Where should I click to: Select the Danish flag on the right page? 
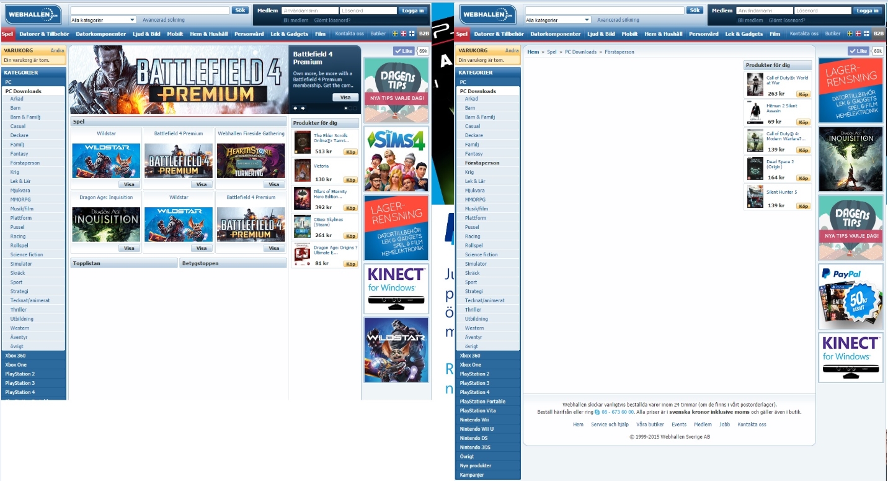tap(858, 34)
